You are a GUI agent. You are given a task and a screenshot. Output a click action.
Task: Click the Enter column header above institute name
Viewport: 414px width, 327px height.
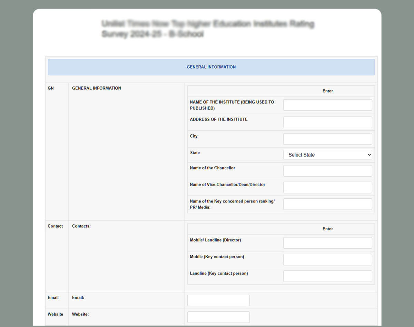(327, 91)
